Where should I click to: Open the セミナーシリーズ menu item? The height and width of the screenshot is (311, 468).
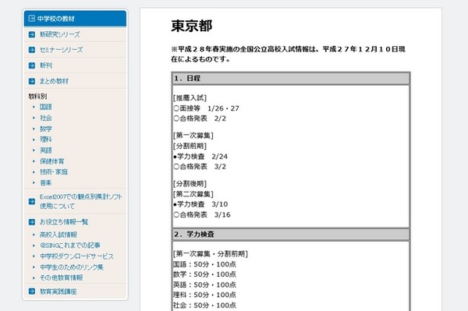click(62, 50)
